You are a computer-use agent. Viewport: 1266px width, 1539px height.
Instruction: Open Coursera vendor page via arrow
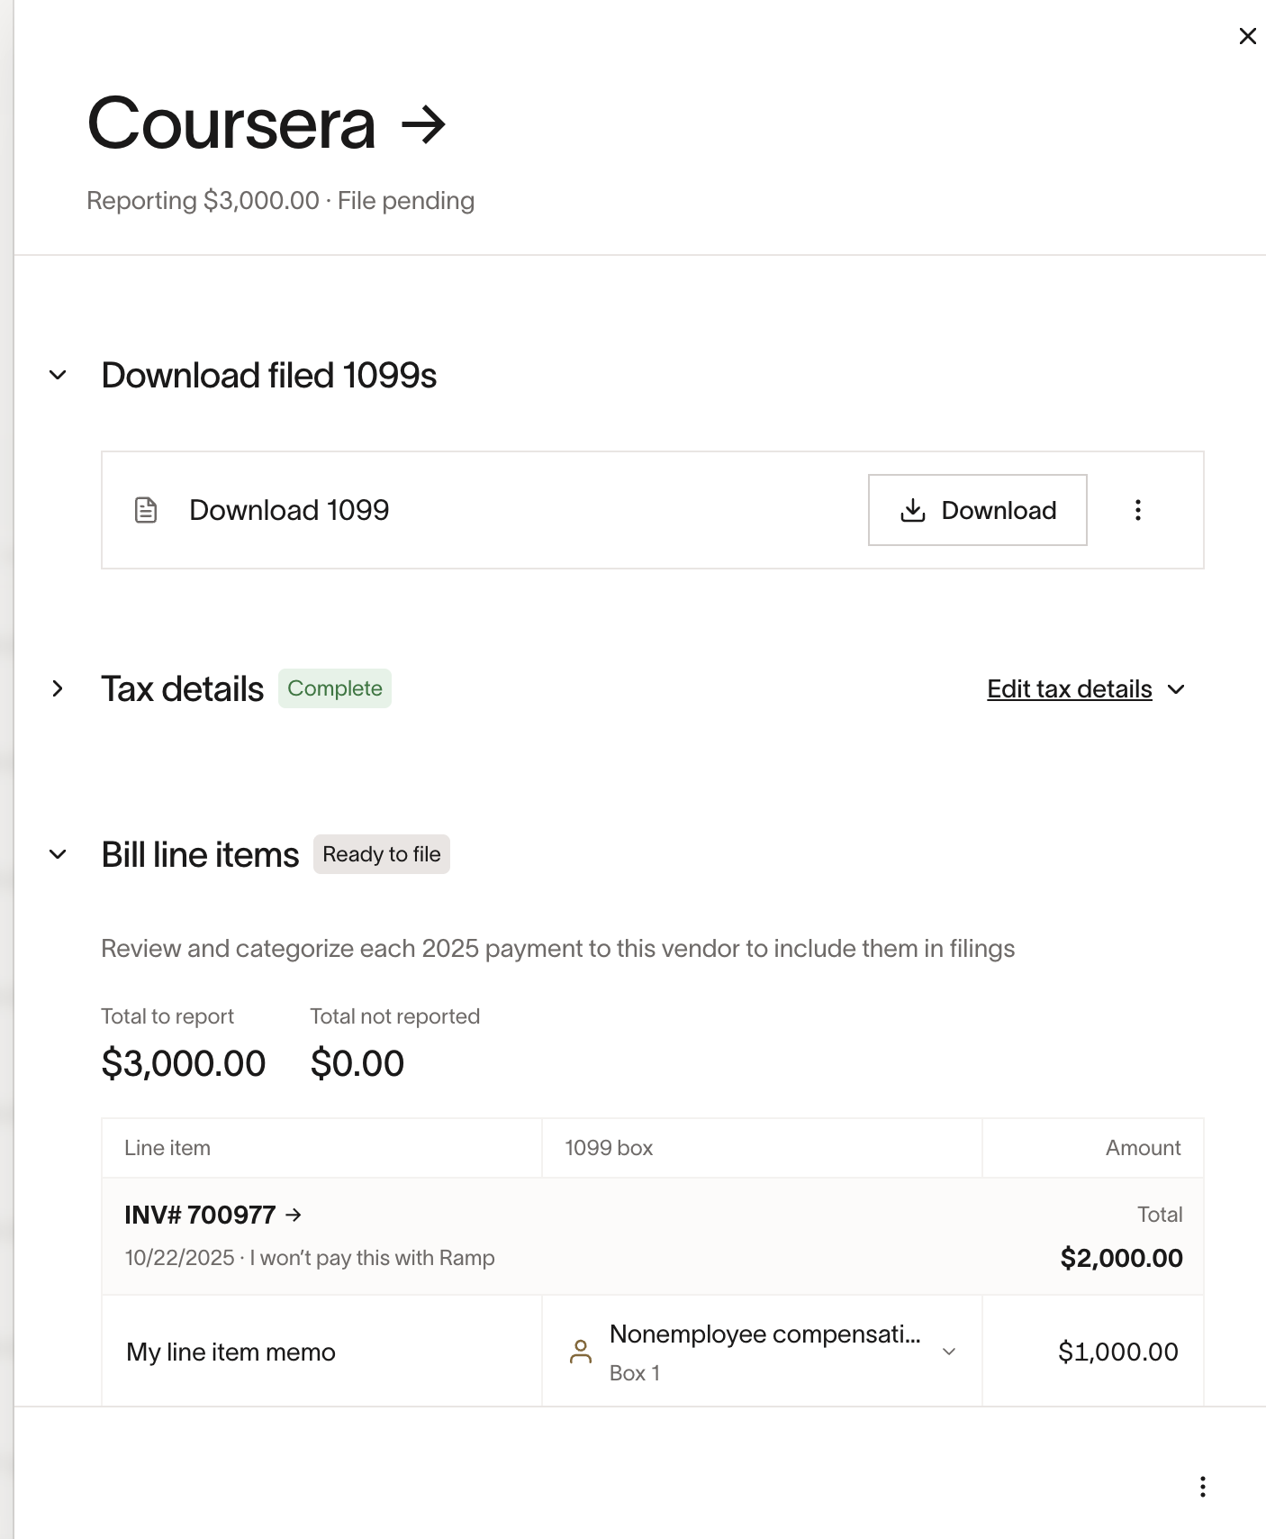coord(423,124)
